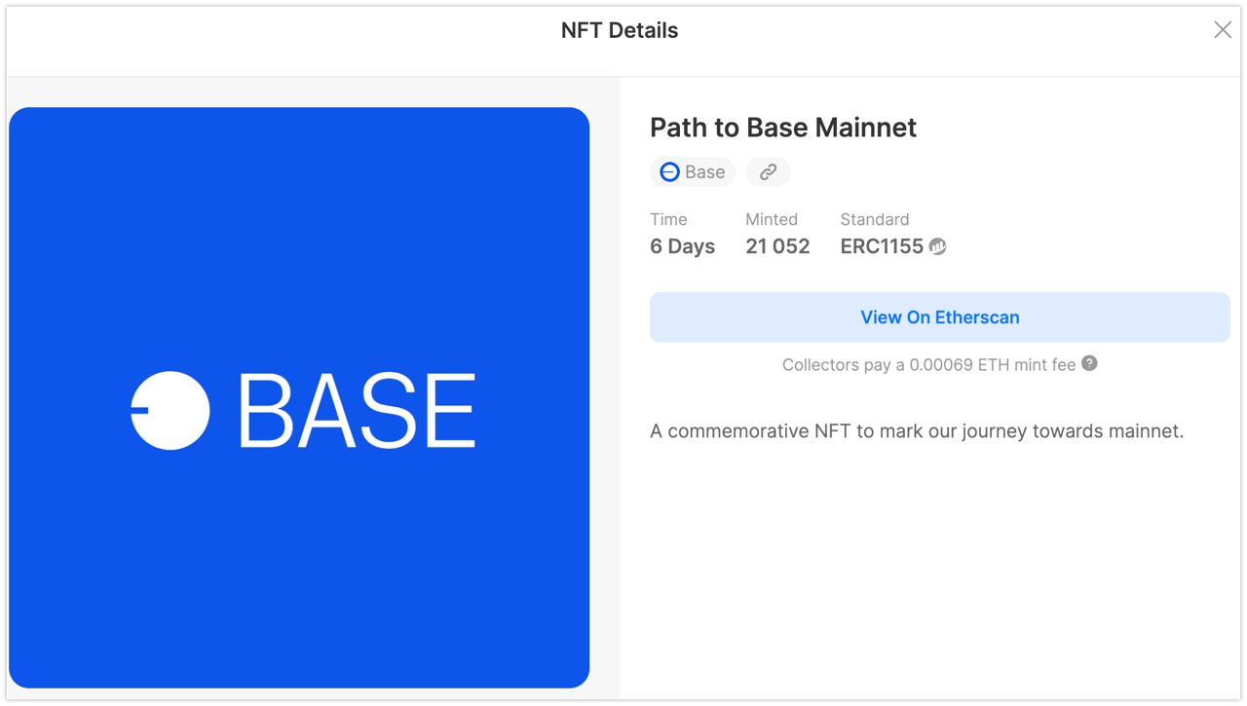This screenshot has height=706, width=1247.
Task: Open the chain link icon chip
Action: (768, 172)
